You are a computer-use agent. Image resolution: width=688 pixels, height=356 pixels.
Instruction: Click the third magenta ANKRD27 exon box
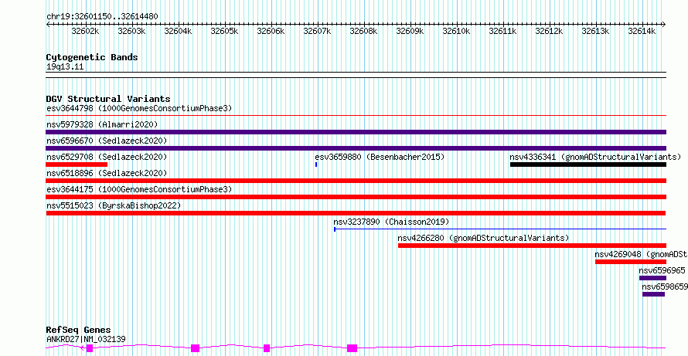[267, 348]
